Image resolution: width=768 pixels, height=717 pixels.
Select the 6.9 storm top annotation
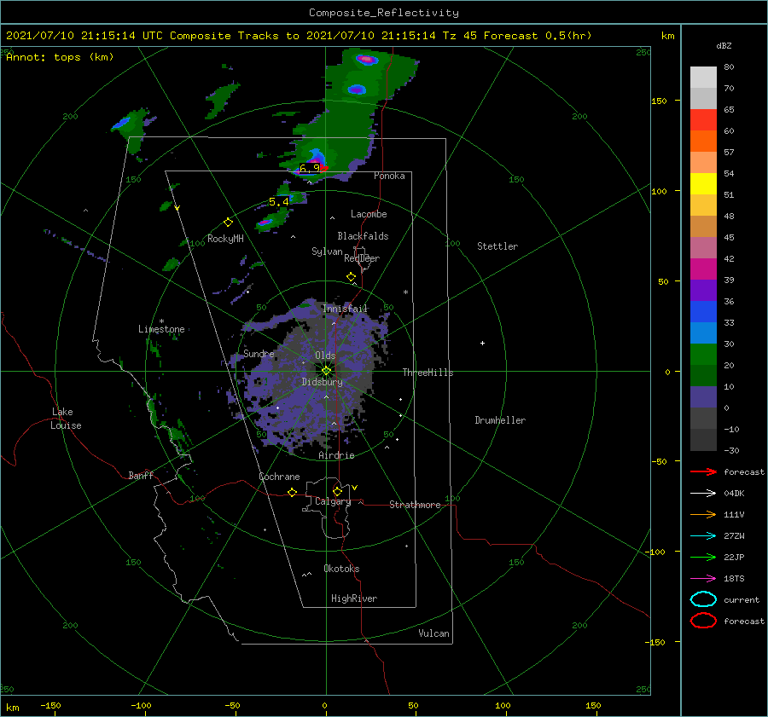(310, 168)
